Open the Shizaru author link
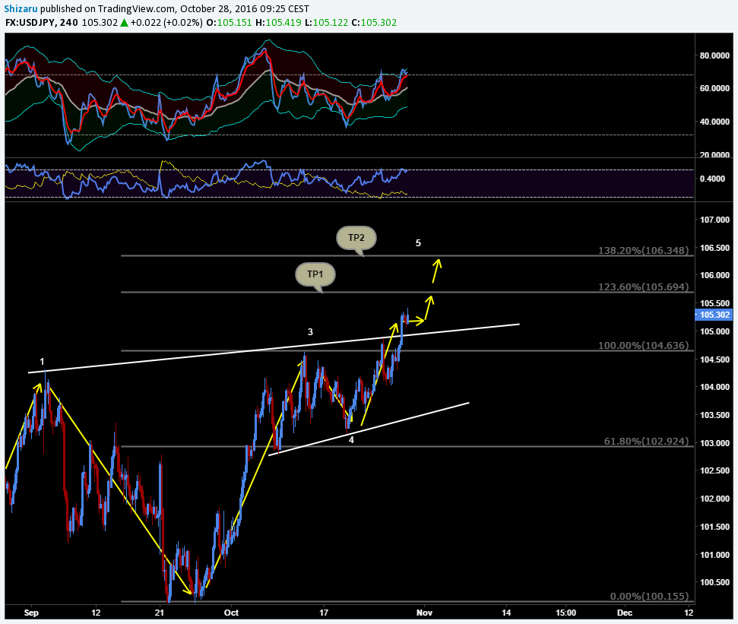The height and width of the screenshot is (624, 738). pos(21,8)
